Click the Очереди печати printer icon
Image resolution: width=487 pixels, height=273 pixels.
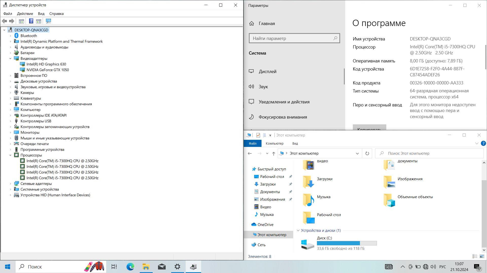[16, 144]
